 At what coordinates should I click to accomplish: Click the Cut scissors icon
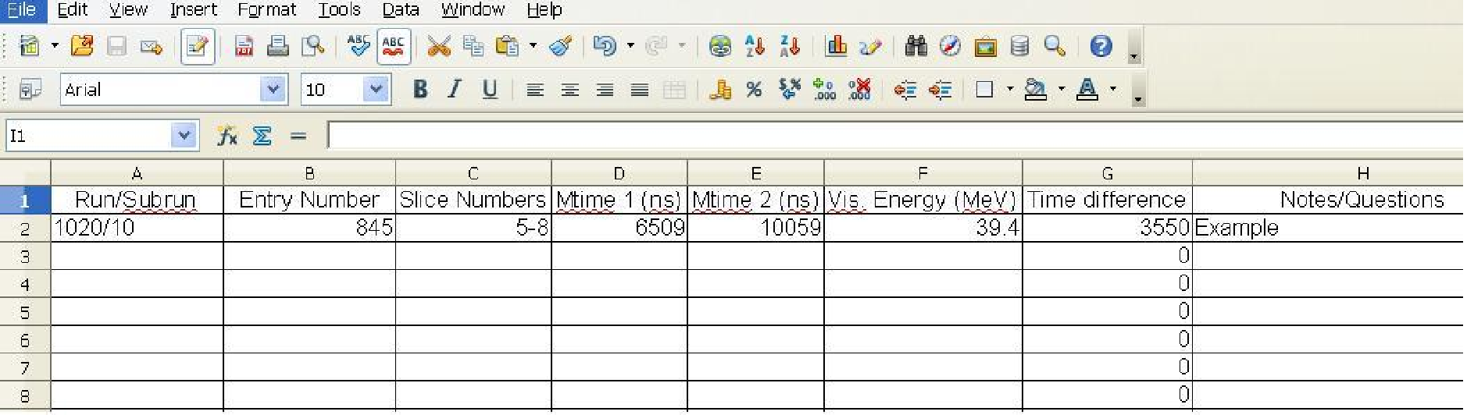pyautogui.click(x=439, y=47)
